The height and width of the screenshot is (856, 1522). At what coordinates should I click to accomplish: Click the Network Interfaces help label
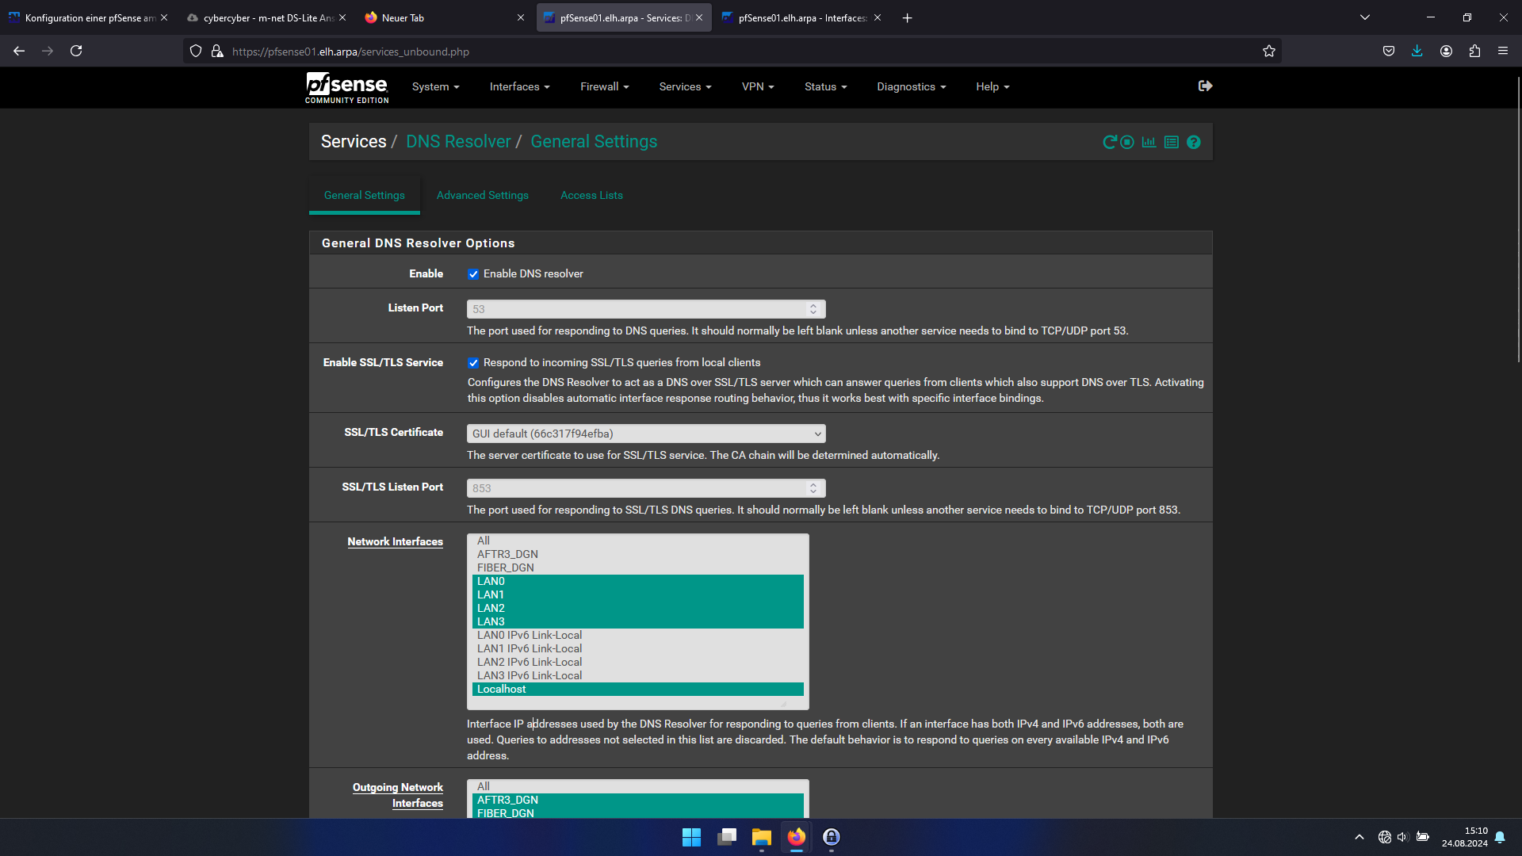coord(395,542)
